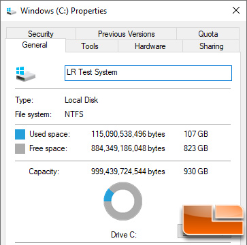Open the Hardware tab
The width and height of the screenshot is (247, 245).
pos(150,46)
